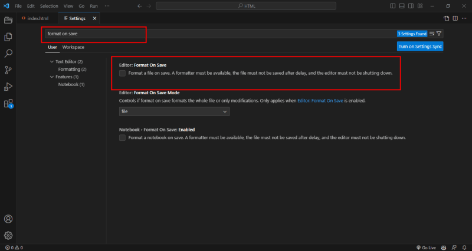The height and width of the screenshot is (251, 472).
Task: Open the Customize Layout icon
Action: pyautogui.click(x=420, y=6)
